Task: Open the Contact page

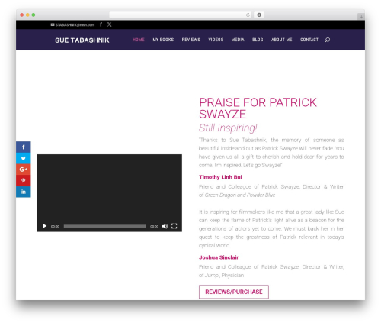Action: point(309,40)
